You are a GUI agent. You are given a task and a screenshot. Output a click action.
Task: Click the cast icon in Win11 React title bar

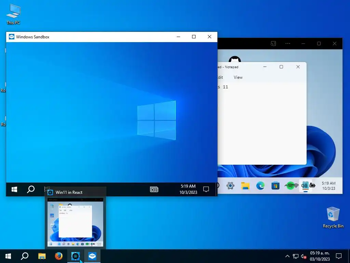click(x=273, y=43)
